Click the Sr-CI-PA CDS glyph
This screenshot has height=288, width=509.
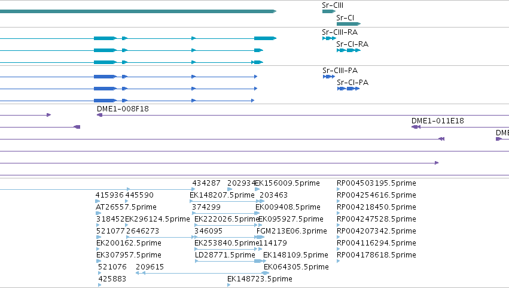click(x=348, y=89)
